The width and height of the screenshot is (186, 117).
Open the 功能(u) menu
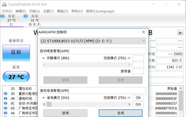pyautogui.click(x=35, y=11)
